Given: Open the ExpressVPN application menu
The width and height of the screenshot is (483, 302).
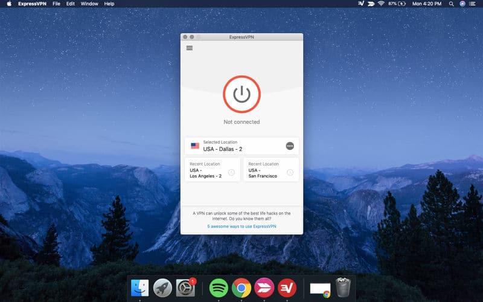Looking at the screenshot, I should (32, 4).
